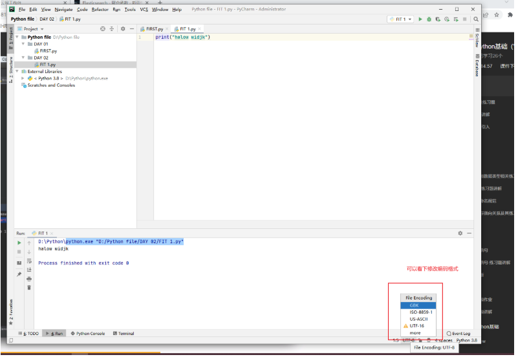Close the FIRST.py editor tab
This screenshot has width=518, height=357.
pos(167,29)
